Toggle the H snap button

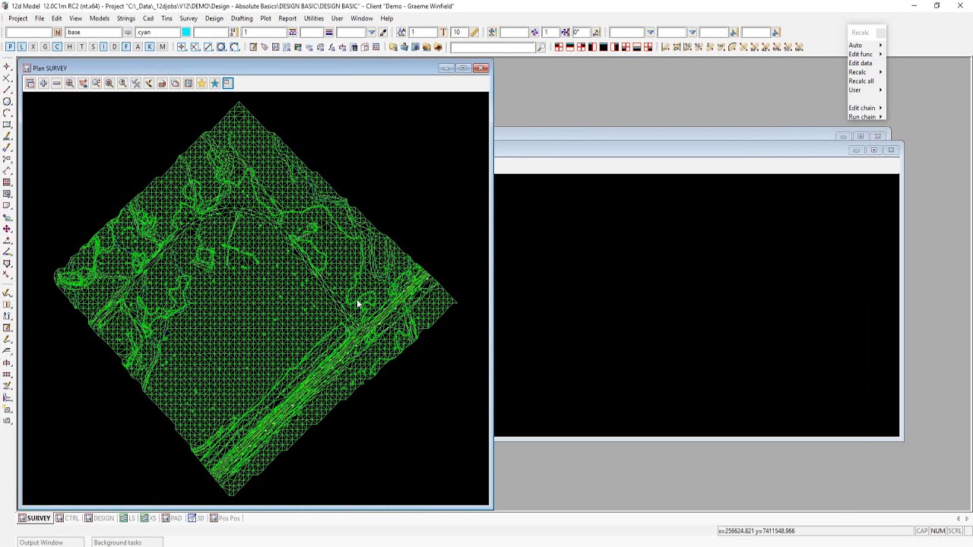pyautogui.click(x=69, y=47)
